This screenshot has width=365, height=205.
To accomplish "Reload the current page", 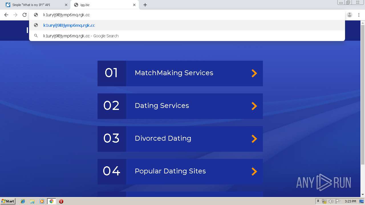I will coord(25,15).
